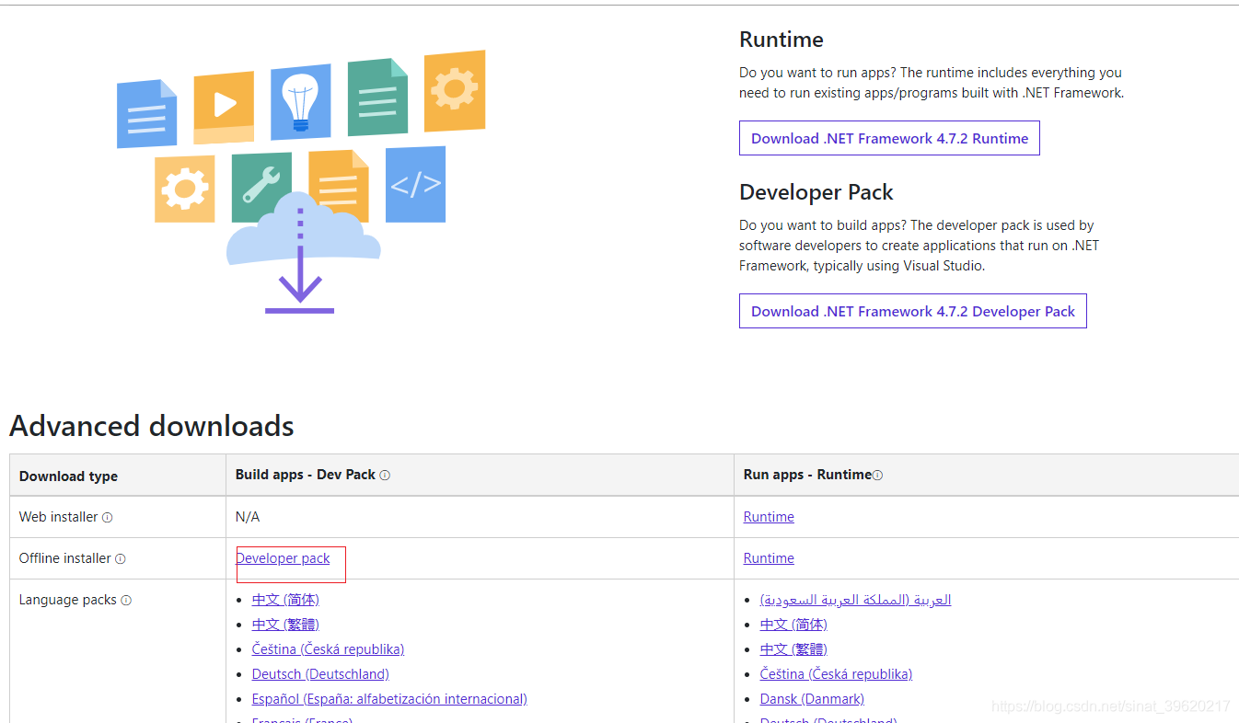Select 中文 (简体) Runtime language pack
Screen dimensions: 1239x723
click(793, 625)
